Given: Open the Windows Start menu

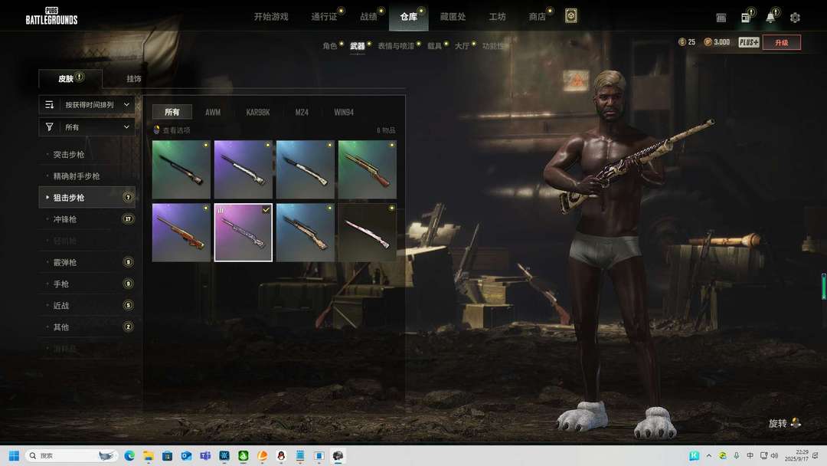Looking at the screenshot, I should tap(14, 455).
